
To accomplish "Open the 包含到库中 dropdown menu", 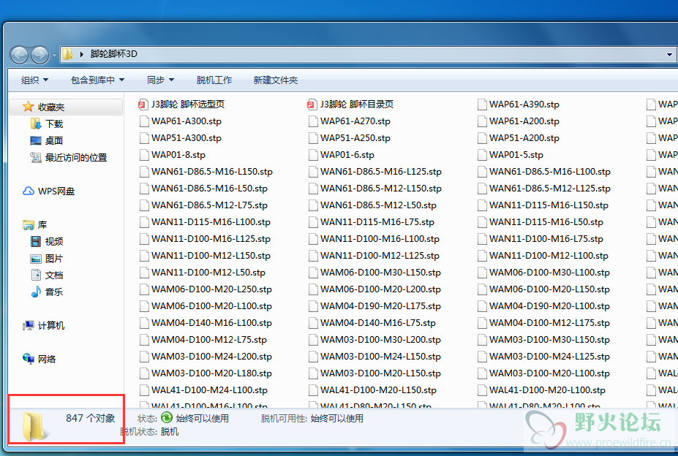I will (98, 80).
